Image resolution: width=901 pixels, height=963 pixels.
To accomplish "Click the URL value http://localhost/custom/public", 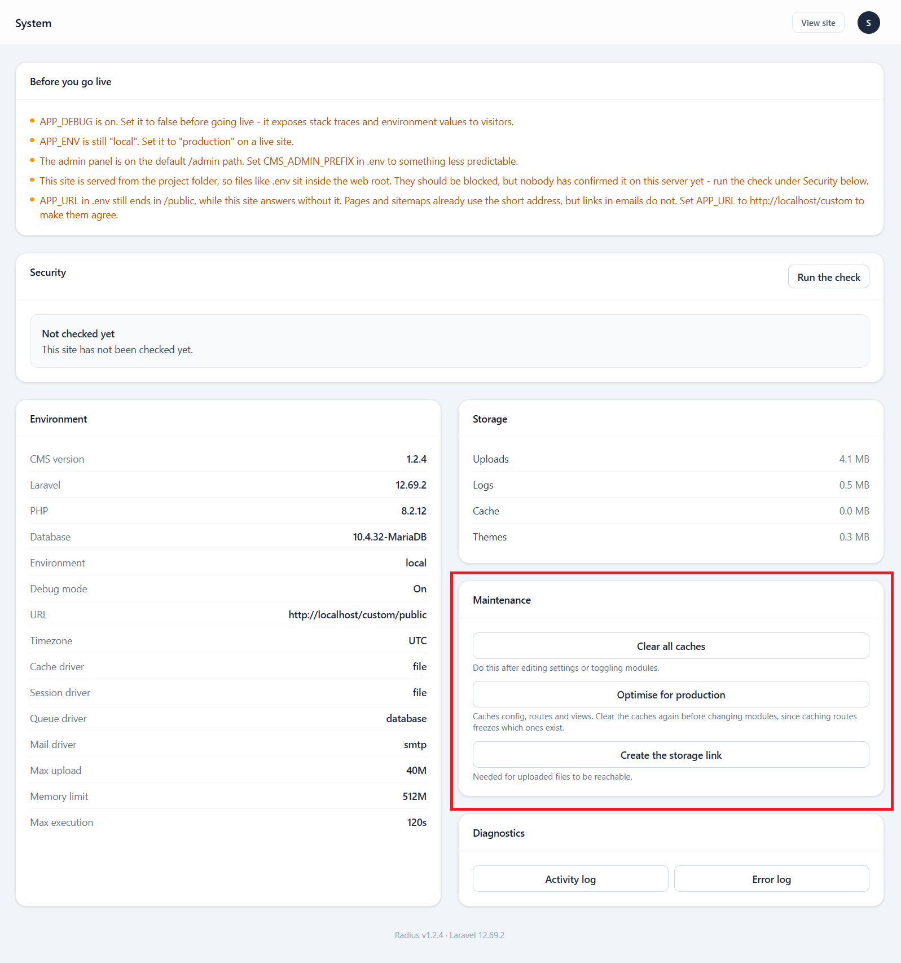I will [358, 615].
